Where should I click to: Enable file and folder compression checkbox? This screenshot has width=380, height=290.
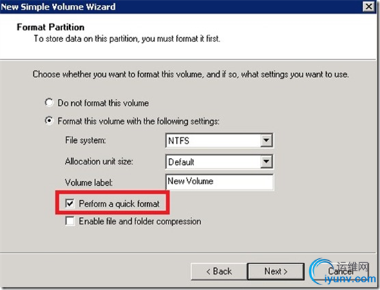(70, 221)
